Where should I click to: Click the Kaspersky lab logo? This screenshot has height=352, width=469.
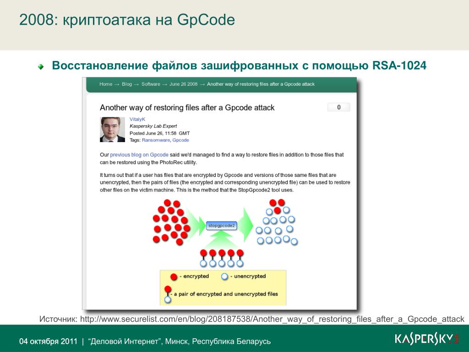(427, 339)
